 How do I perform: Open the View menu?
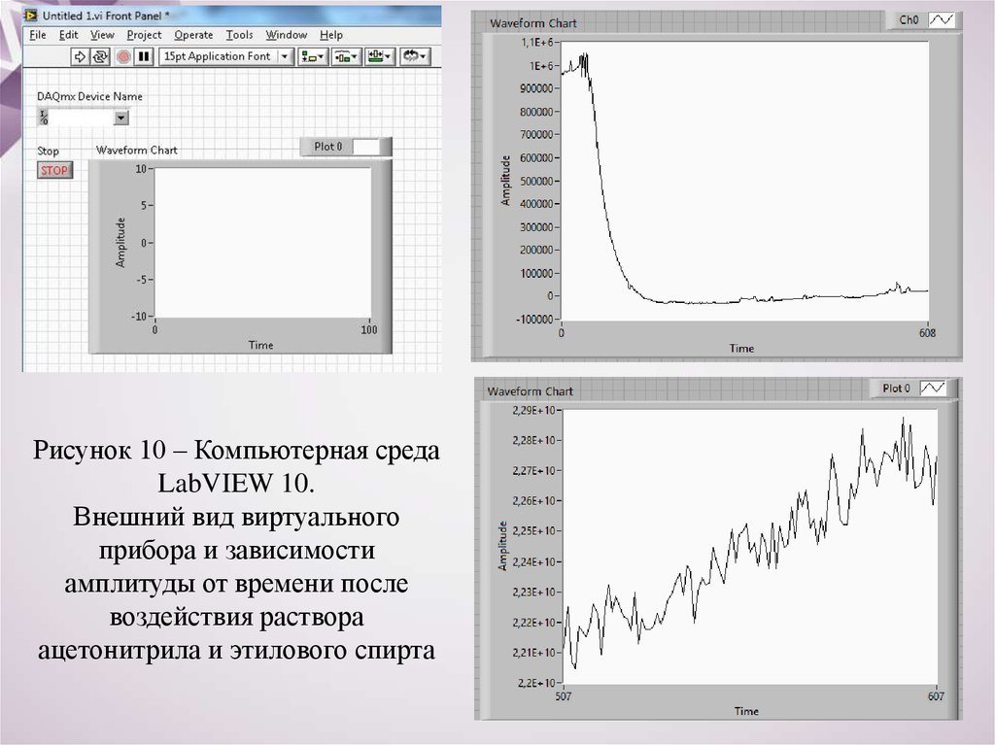click(102, 35)
